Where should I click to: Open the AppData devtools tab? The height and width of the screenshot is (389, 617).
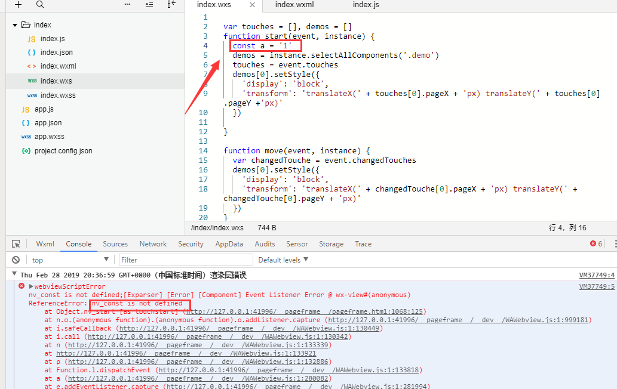click(229, 244)
